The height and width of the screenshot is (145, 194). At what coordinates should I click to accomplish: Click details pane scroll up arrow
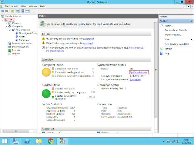pyautogui.click(x=156, y=21)
